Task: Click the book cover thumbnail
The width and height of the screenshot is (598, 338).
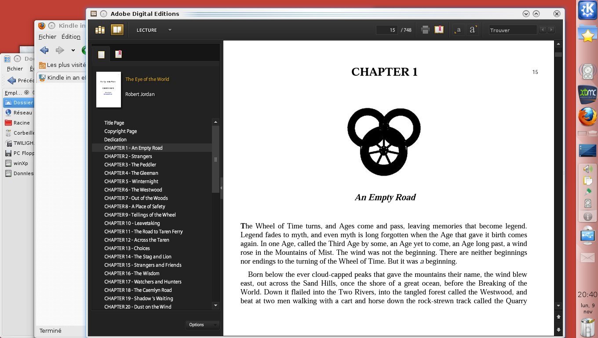Action: coord(109,89)
